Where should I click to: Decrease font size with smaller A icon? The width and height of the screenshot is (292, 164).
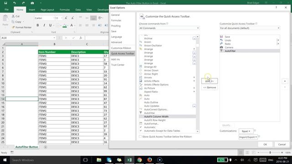[x=73, y=18]
